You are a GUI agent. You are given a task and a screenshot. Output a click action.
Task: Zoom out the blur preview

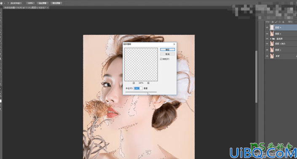tap(134, 83)
